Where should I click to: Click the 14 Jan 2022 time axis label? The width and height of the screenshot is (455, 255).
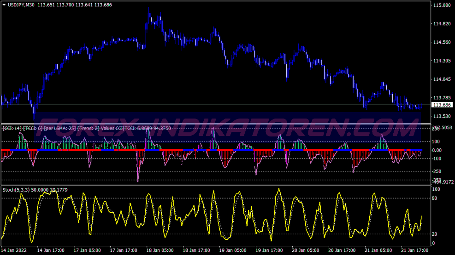(x=14, y=250)
